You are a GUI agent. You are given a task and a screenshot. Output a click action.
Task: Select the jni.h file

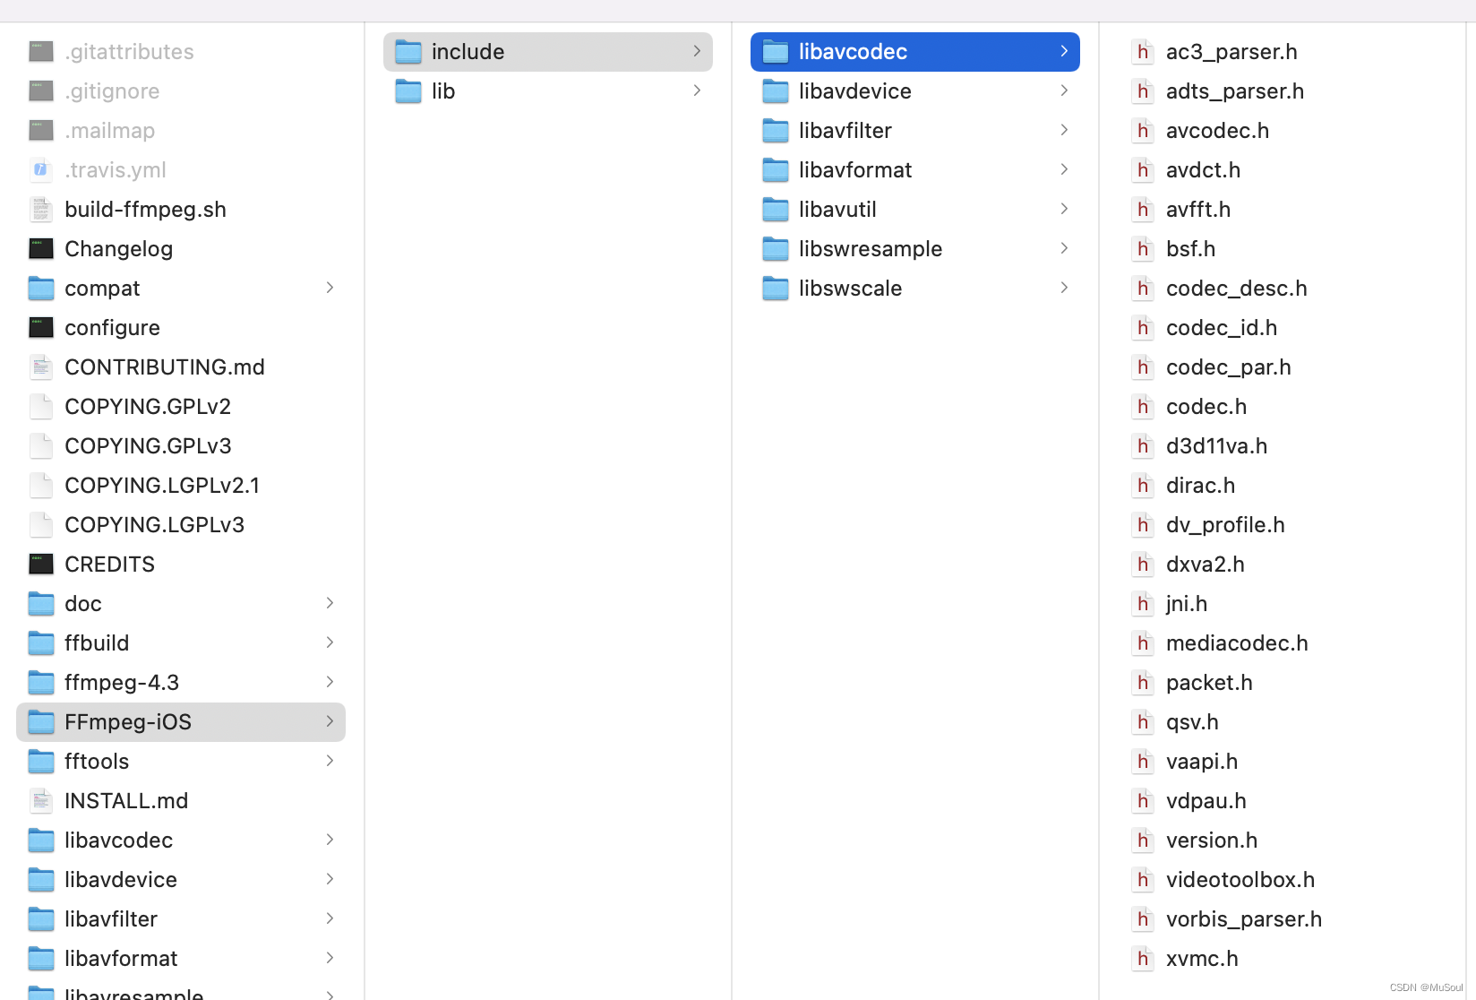(1283, 604)
